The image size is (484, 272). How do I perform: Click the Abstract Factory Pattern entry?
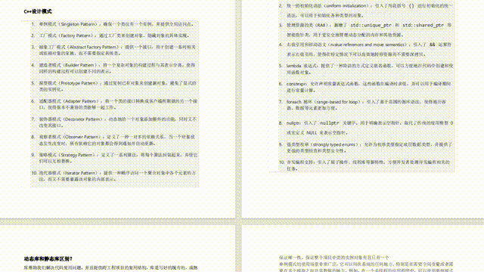113,50
